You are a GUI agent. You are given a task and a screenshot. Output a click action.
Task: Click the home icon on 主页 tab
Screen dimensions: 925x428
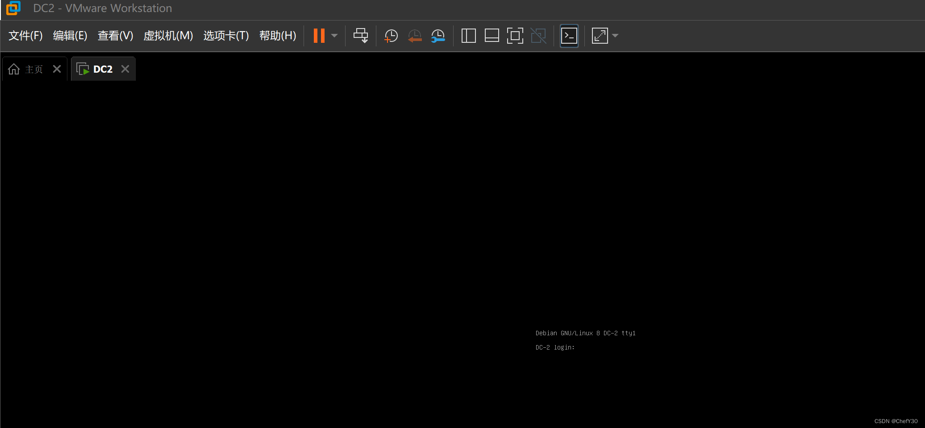(x=14, y=69)
